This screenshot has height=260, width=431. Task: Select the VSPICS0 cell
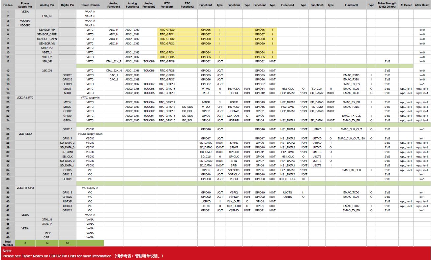pos(234,170)
